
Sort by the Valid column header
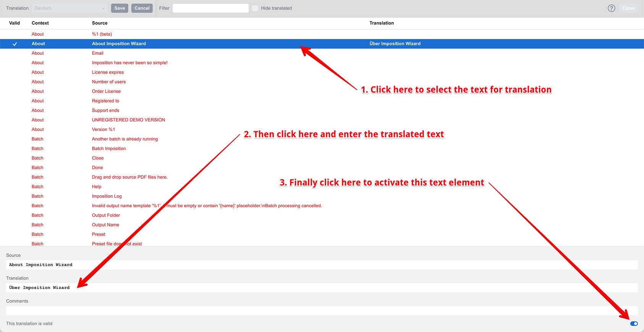click(15, 23)
